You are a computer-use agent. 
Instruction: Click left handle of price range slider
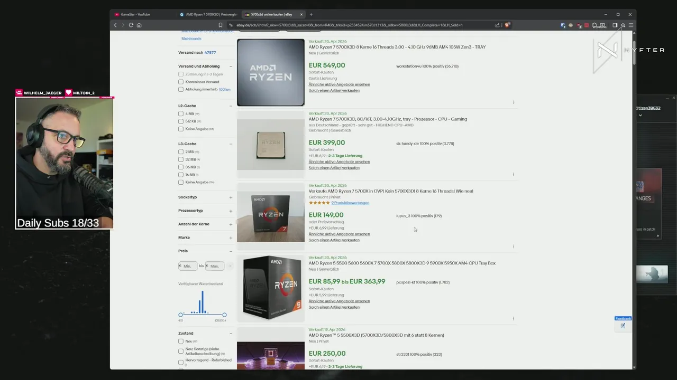pos(180,315)
